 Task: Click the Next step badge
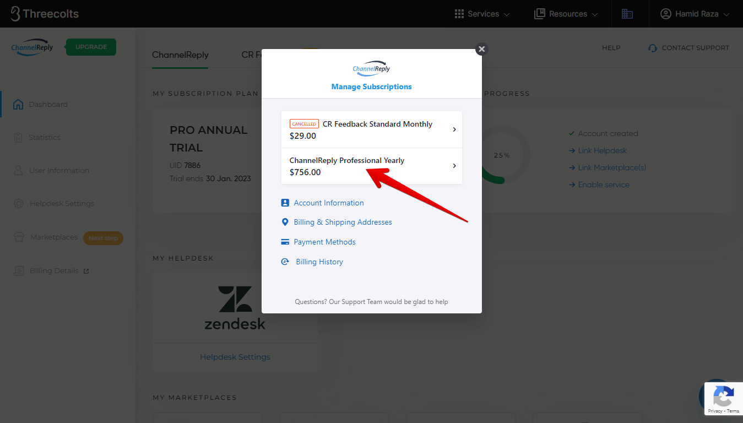[103, 238]
